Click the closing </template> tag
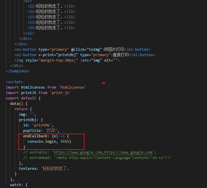Viewport: 207px width, 188px height. tap(18, 71)
